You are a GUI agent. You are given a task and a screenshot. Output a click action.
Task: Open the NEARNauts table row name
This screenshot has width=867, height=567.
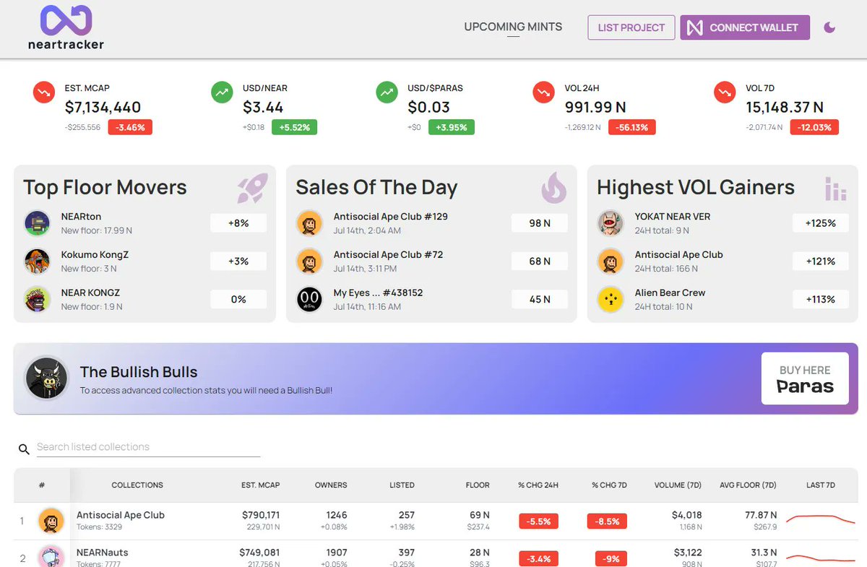[103, 553]
